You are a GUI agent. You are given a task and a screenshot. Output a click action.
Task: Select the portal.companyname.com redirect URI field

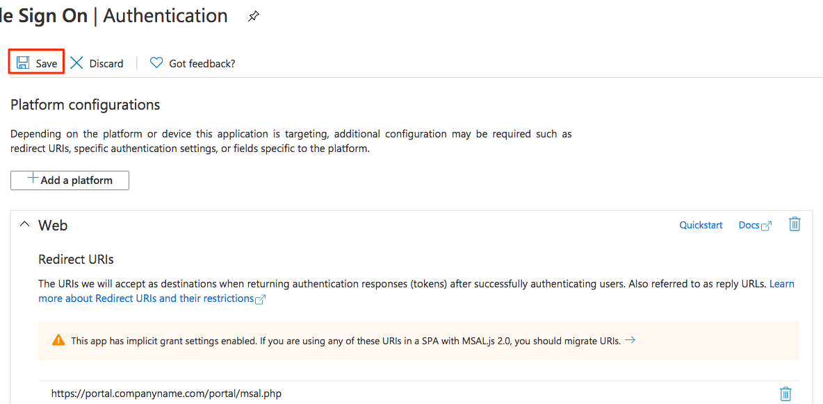click(167, 394)
